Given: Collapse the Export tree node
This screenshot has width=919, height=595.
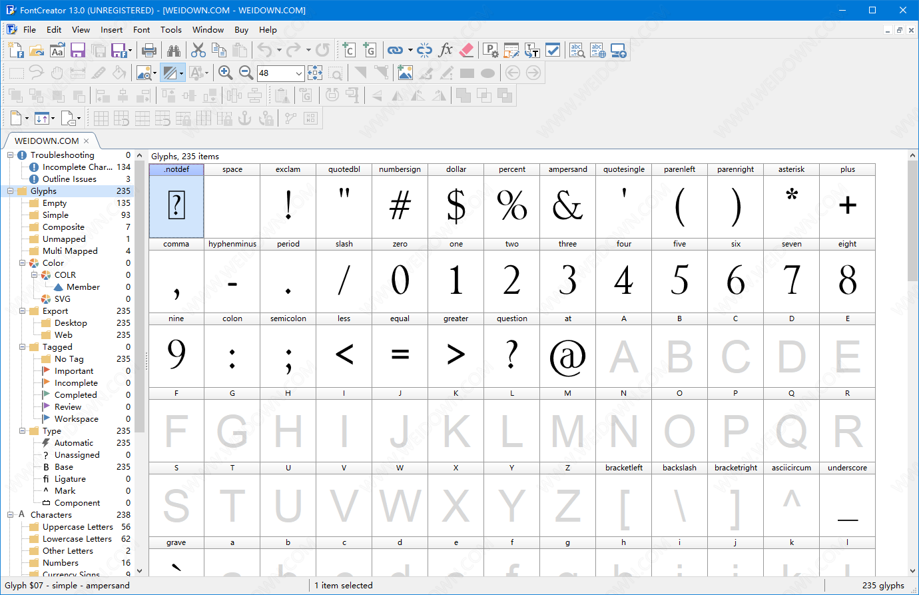Looking at the screenshot, I should (x=23, y=311).
